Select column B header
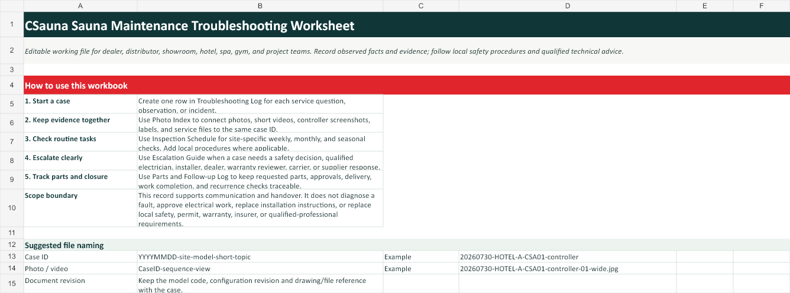The image size is (790, 293). tap(260, 6)
